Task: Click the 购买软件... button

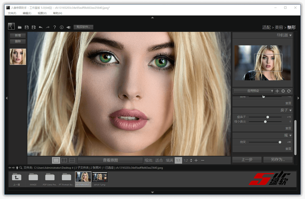Action: pos(83,27)
